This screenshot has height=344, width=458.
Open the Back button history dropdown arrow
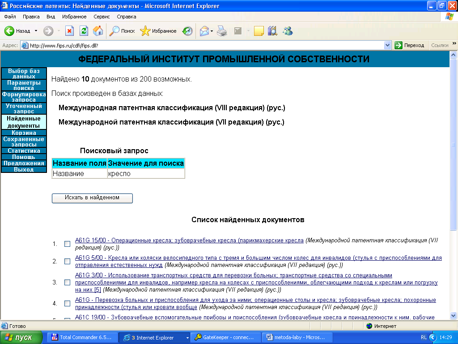point(36,31)
